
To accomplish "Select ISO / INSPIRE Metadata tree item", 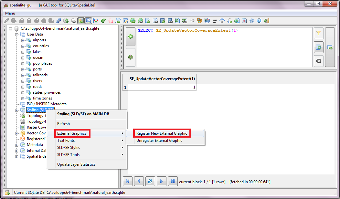I will (x=47, y=104).
